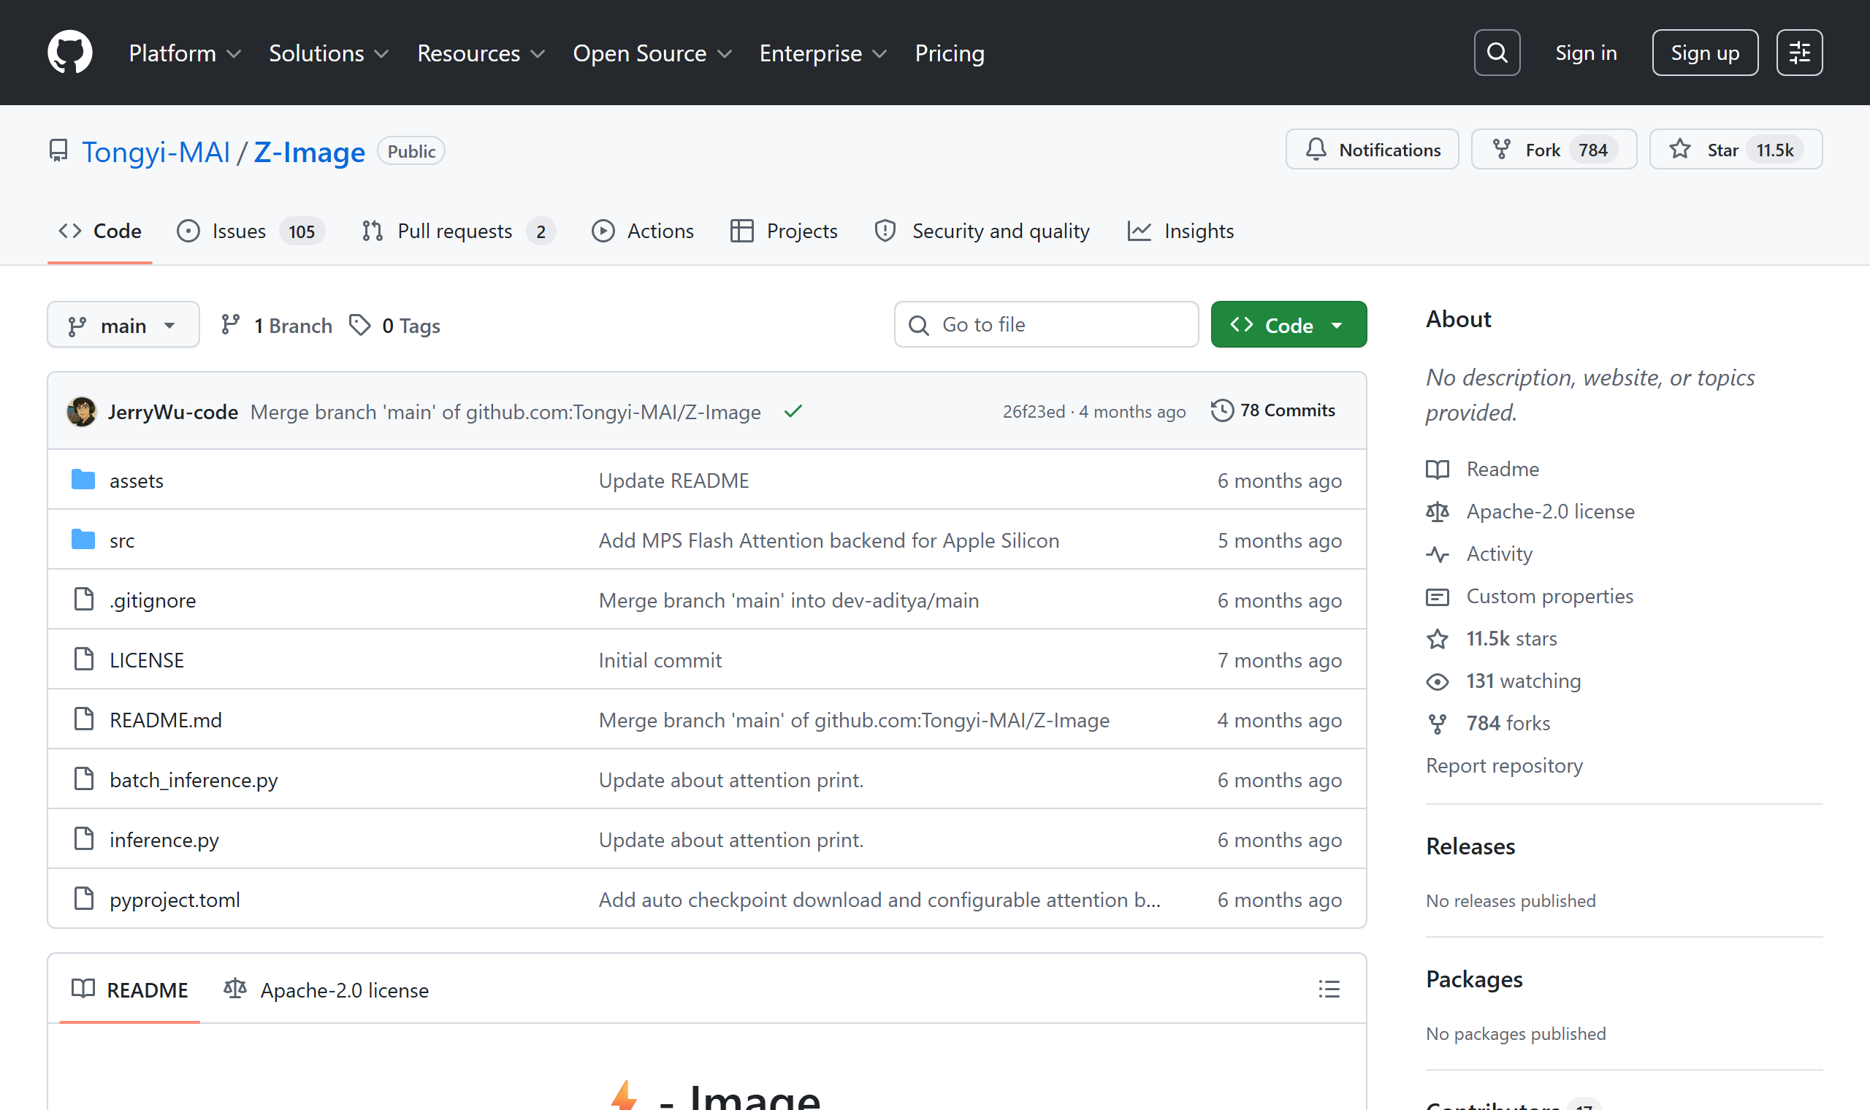Expand the Solutions menu
1870x1110 pixels.
329,53
